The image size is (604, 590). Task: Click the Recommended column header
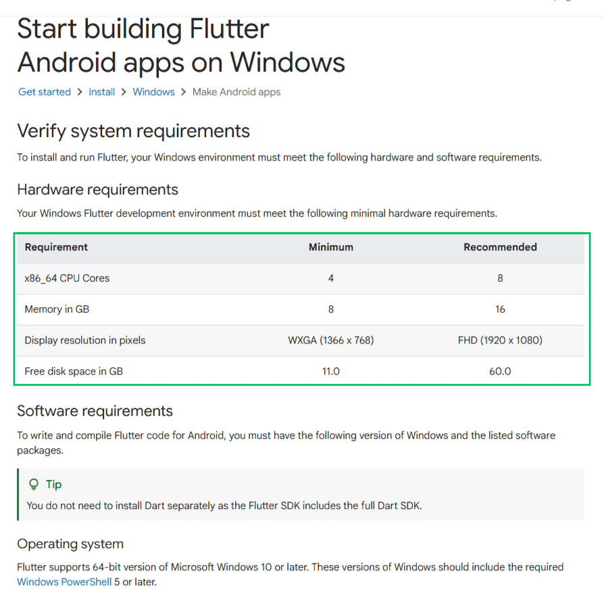coord(500,247)
